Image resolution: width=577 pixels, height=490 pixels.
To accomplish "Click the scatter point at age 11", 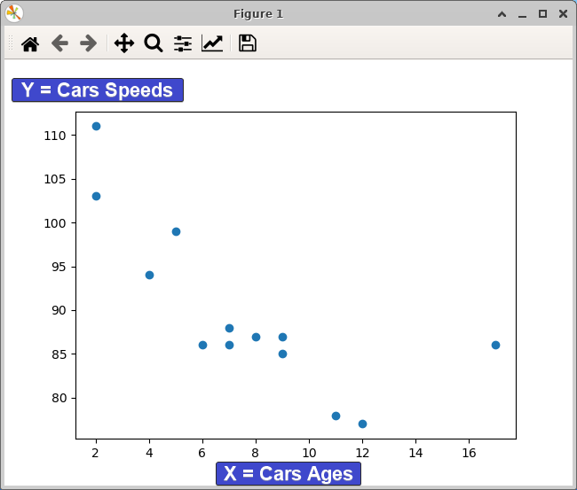I will click(336, 416).
